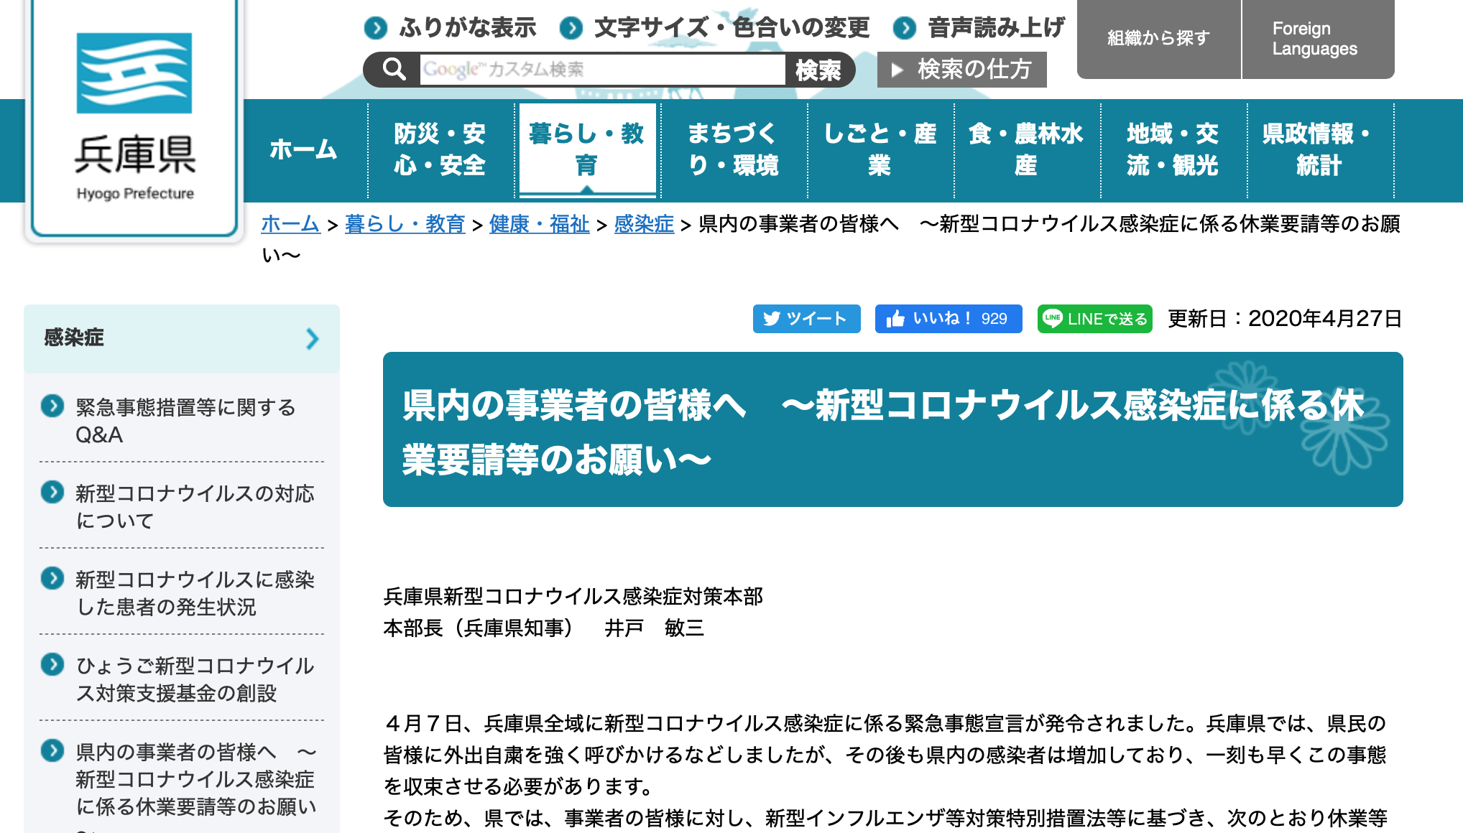
Task: Share the page with LINEで送る
Action: (1094, 319)
